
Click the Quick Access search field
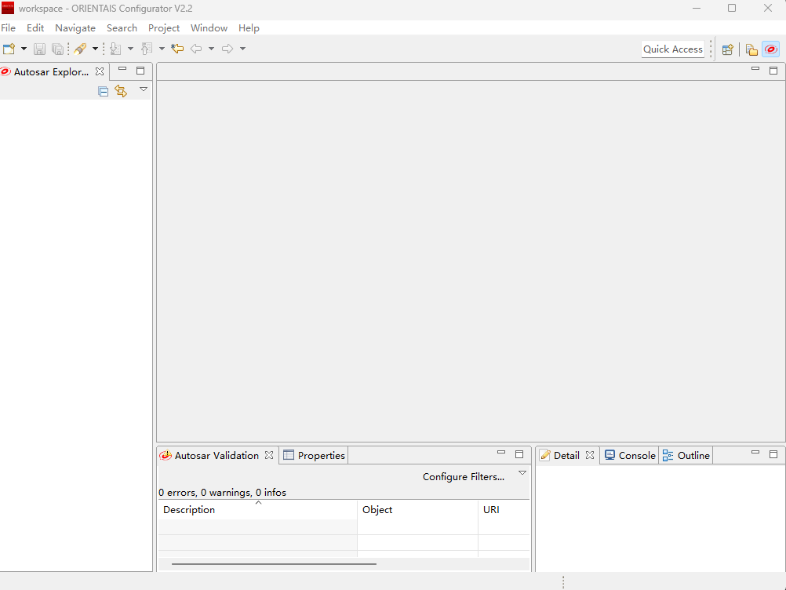tap(673, 49)
